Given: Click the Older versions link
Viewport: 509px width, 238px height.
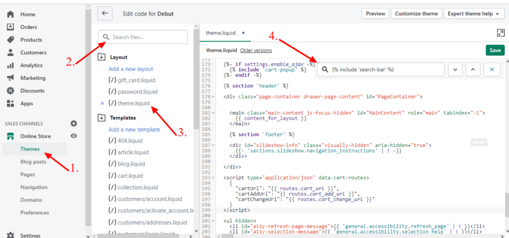Looking at the screenshot, I should tap(256, 50).
